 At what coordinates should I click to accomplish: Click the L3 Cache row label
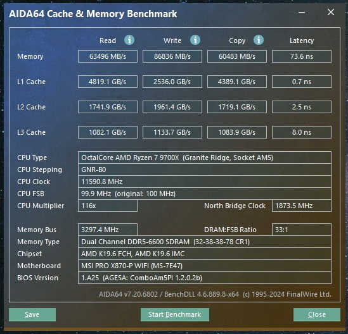31,132
